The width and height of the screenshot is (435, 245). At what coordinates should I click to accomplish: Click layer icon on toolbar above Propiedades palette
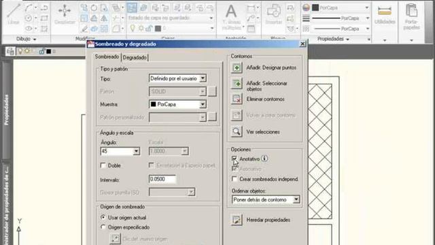10,52
